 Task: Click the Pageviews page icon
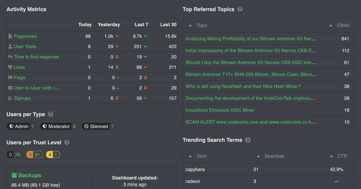click(10, 36)
